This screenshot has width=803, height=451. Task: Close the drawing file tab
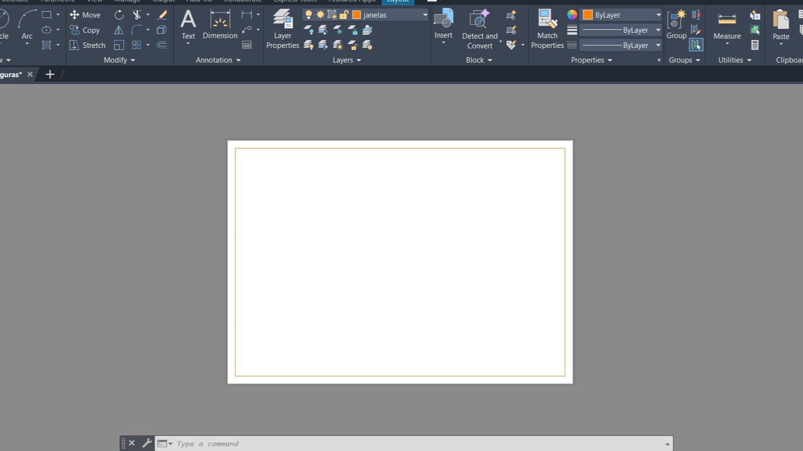pos(30,74)
